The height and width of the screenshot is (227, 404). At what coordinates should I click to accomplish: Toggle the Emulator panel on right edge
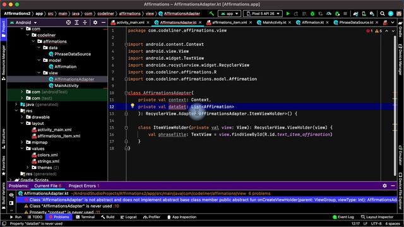point(400,156)
